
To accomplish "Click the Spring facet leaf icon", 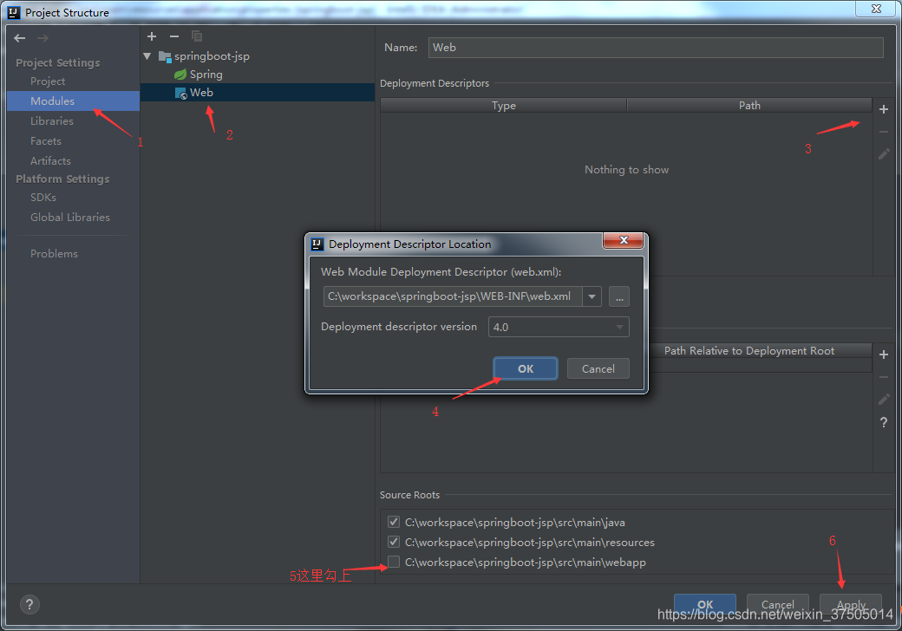I will pyautogui.click(x=180, y=75).
